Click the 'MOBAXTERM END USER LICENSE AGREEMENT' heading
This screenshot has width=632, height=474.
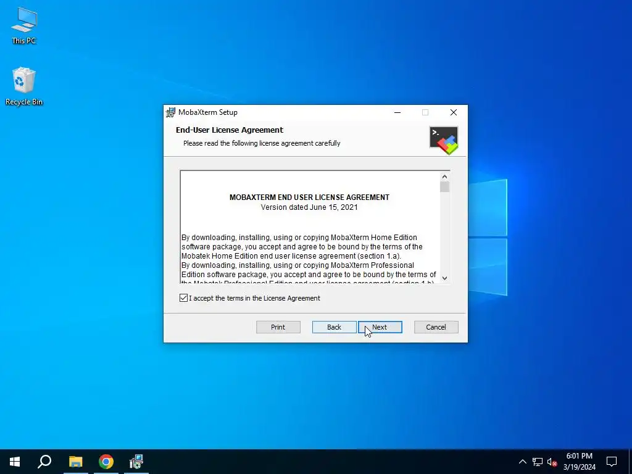(309, 197)
